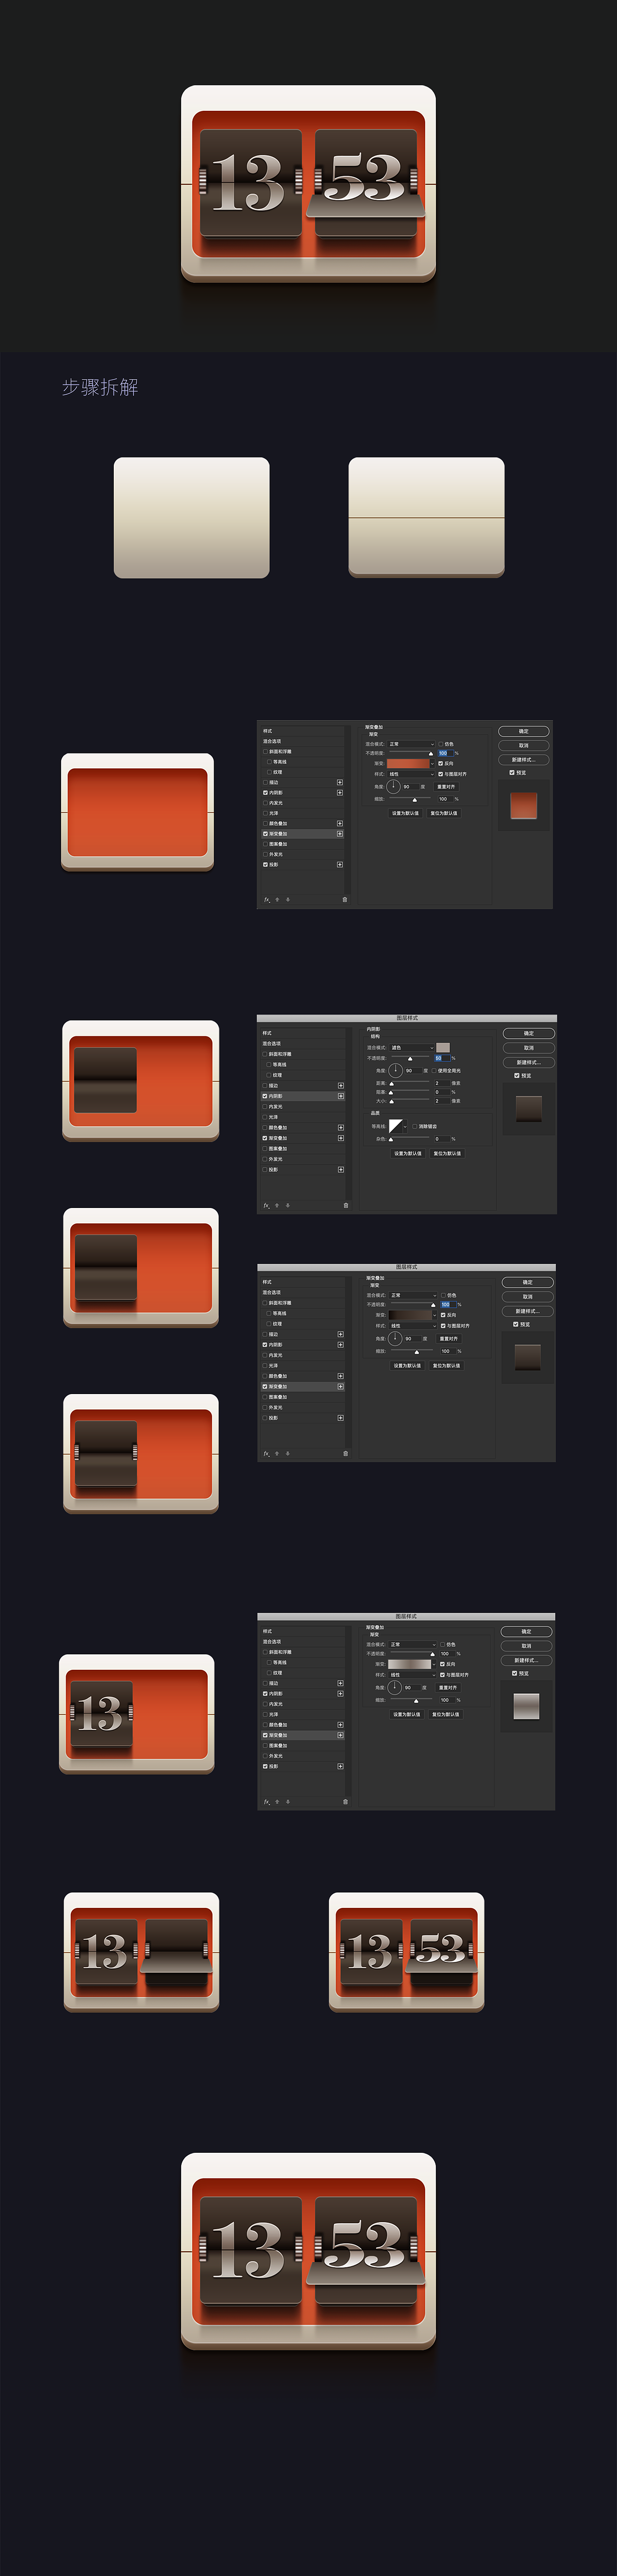The width and height of the screenshot is (617, 2576).
Task: Click the plus icon beside 投影 in the orange gradient dialog
Action: (340, 864)
